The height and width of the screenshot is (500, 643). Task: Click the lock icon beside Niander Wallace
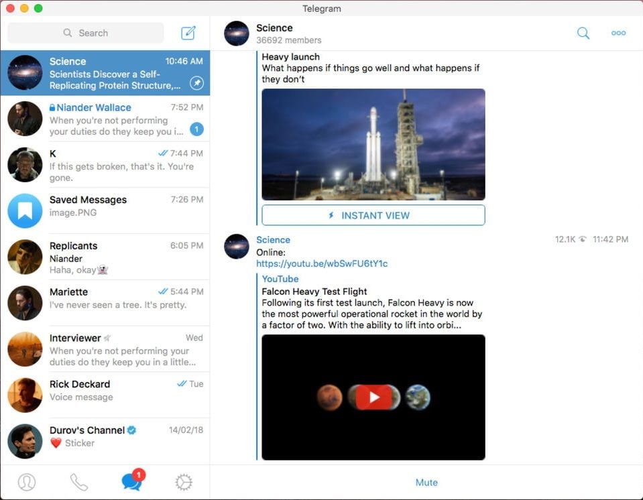[x=52, y=107]
